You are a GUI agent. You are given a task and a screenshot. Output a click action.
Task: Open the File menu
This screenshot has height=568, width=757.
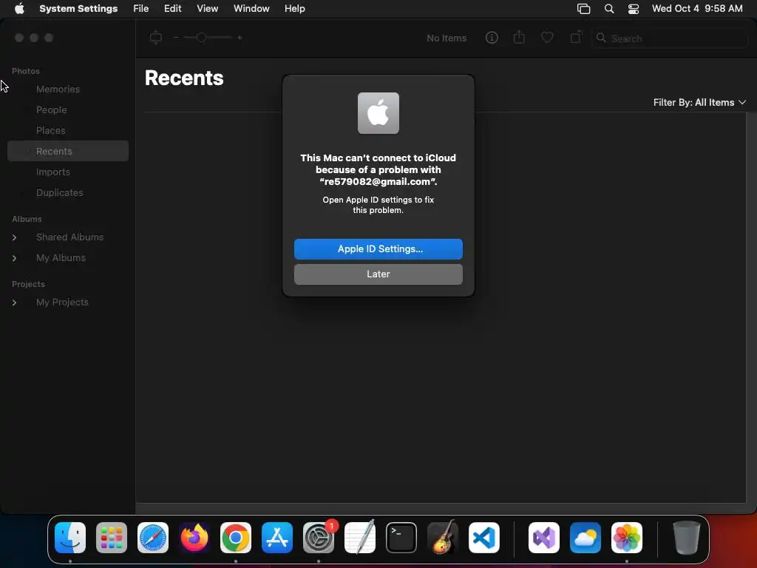point(141,9)
